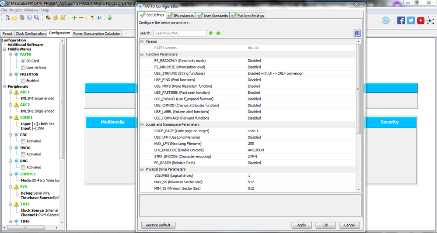The image size is (437, 233).
Task: Click the Cancel button
Action: (349, 225)
